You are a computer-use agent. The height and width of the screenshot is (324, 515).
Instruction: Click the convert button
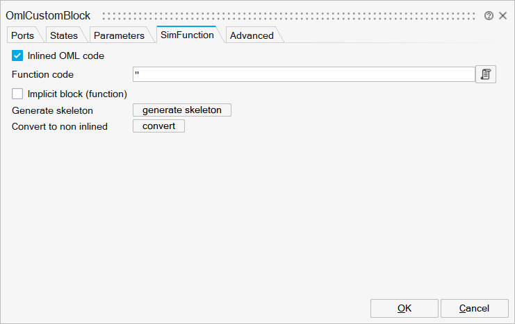tap(158, 126)
